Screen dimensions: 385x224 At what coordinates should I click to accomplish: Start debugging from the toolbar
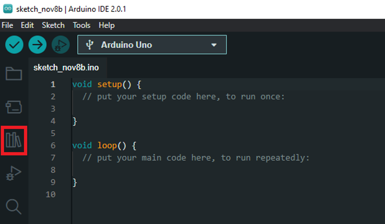click(x=61, y=45)
